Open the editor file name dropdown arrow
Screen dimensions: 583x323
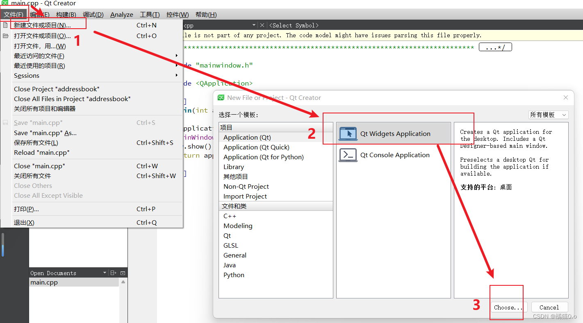[254, 25]
